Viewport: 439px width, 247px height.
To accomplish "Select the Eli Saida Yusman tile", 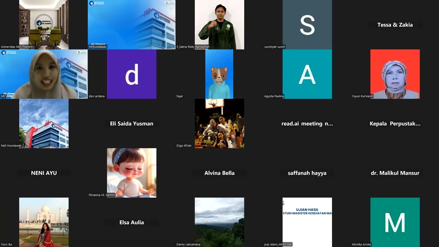I will (x=132, y=123).
